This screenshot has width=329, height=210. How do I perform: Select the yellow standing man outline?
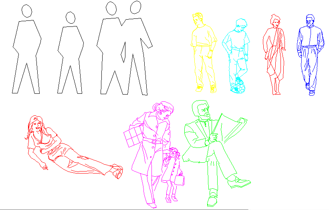click(204, 52)
